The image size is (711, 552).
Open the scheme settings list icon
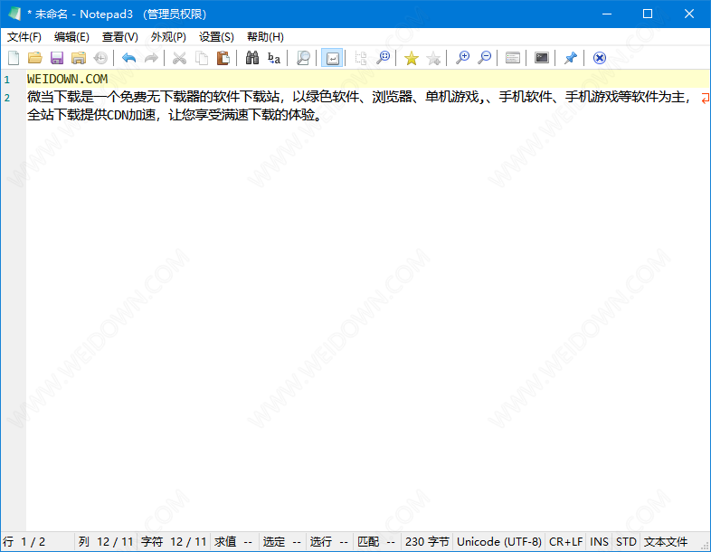click(513, 58)
